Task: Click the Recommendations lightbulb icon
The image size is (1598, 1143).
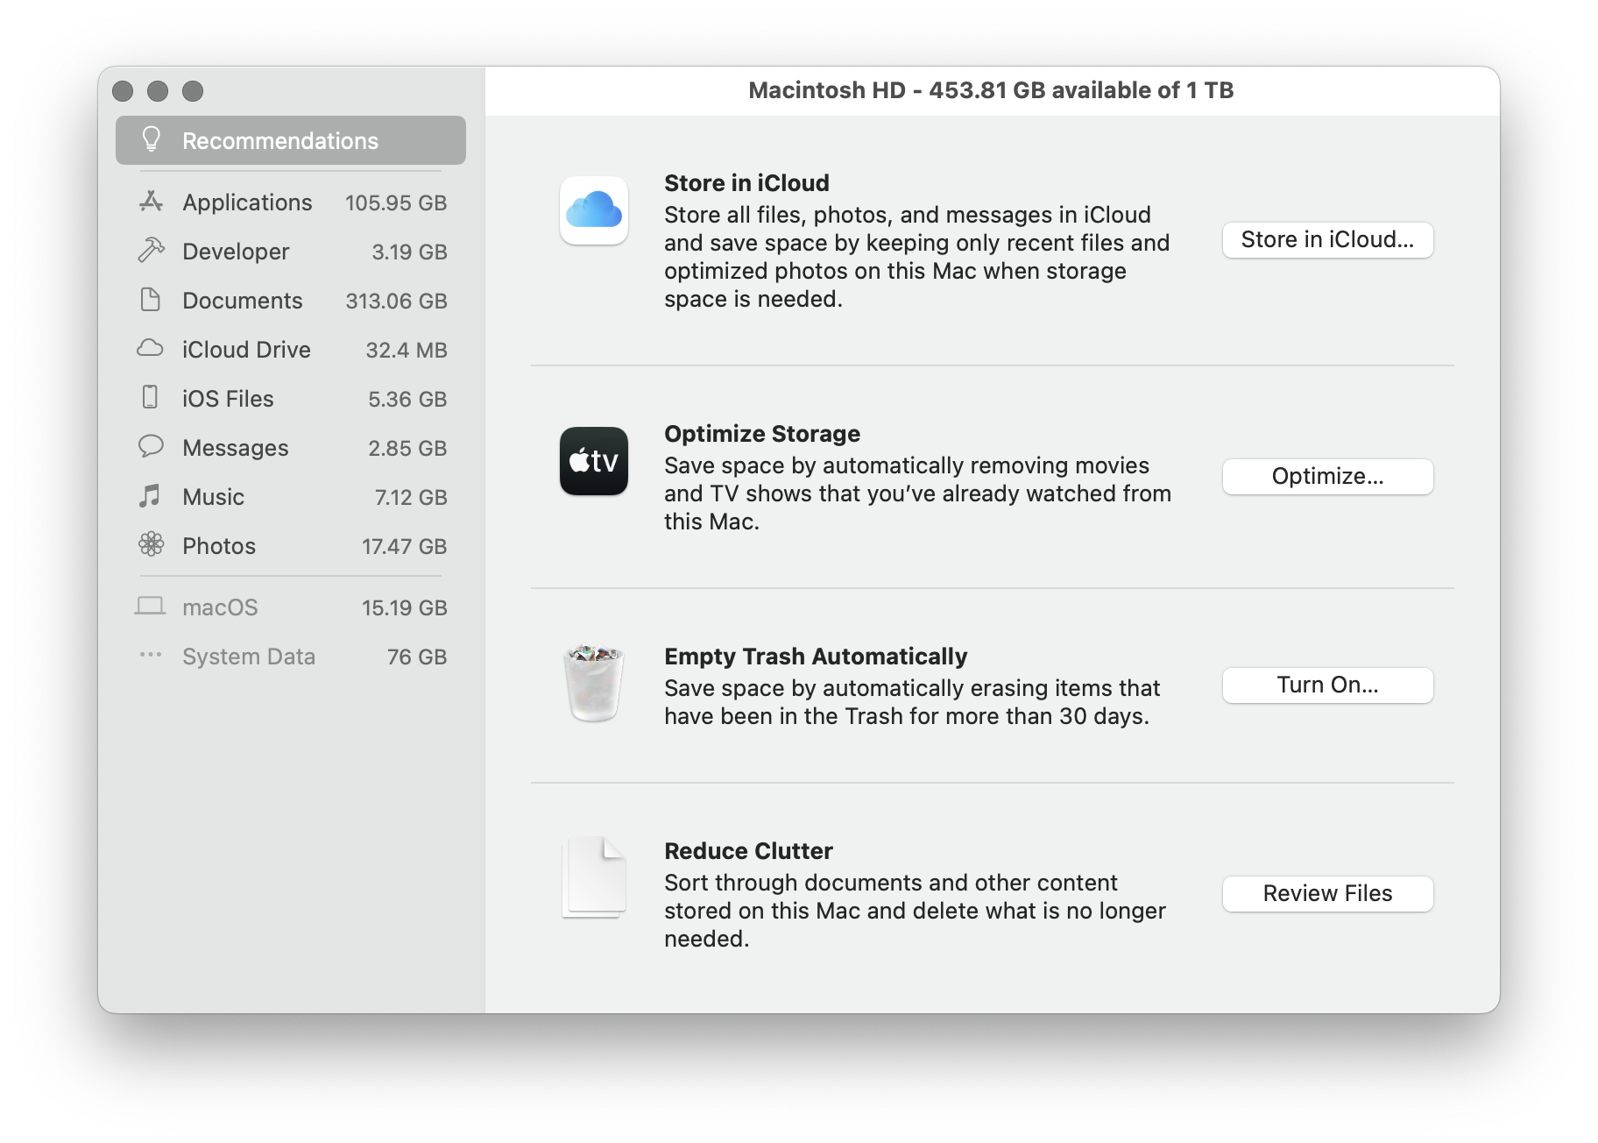Action: coord(151,140)
